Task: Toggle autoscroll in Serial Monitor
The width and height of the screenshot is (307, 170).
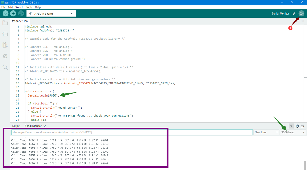Action: [291, 126]
